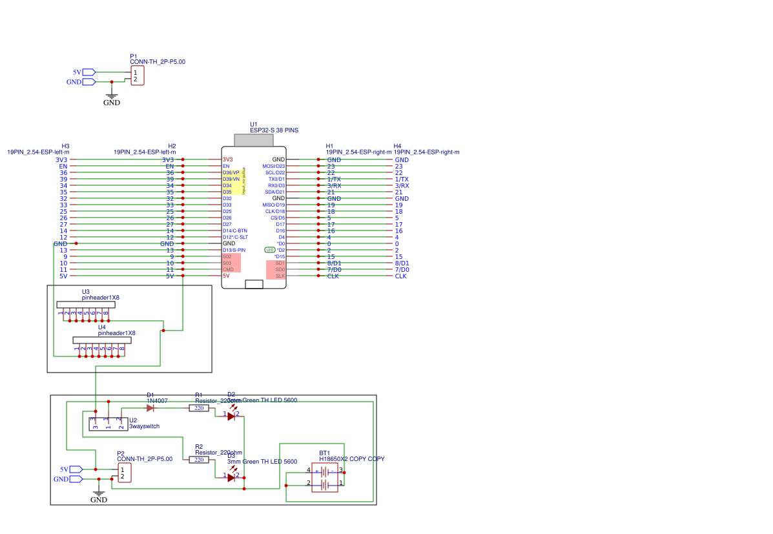Select the D12*/C-SLT pin label on U1

click(x=235, y=237)
